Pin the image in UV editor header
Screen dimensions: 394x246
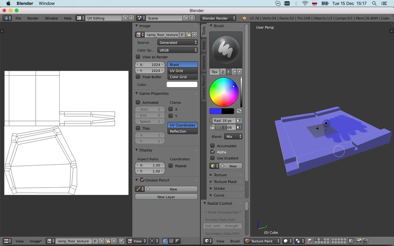tap(121, 241)
